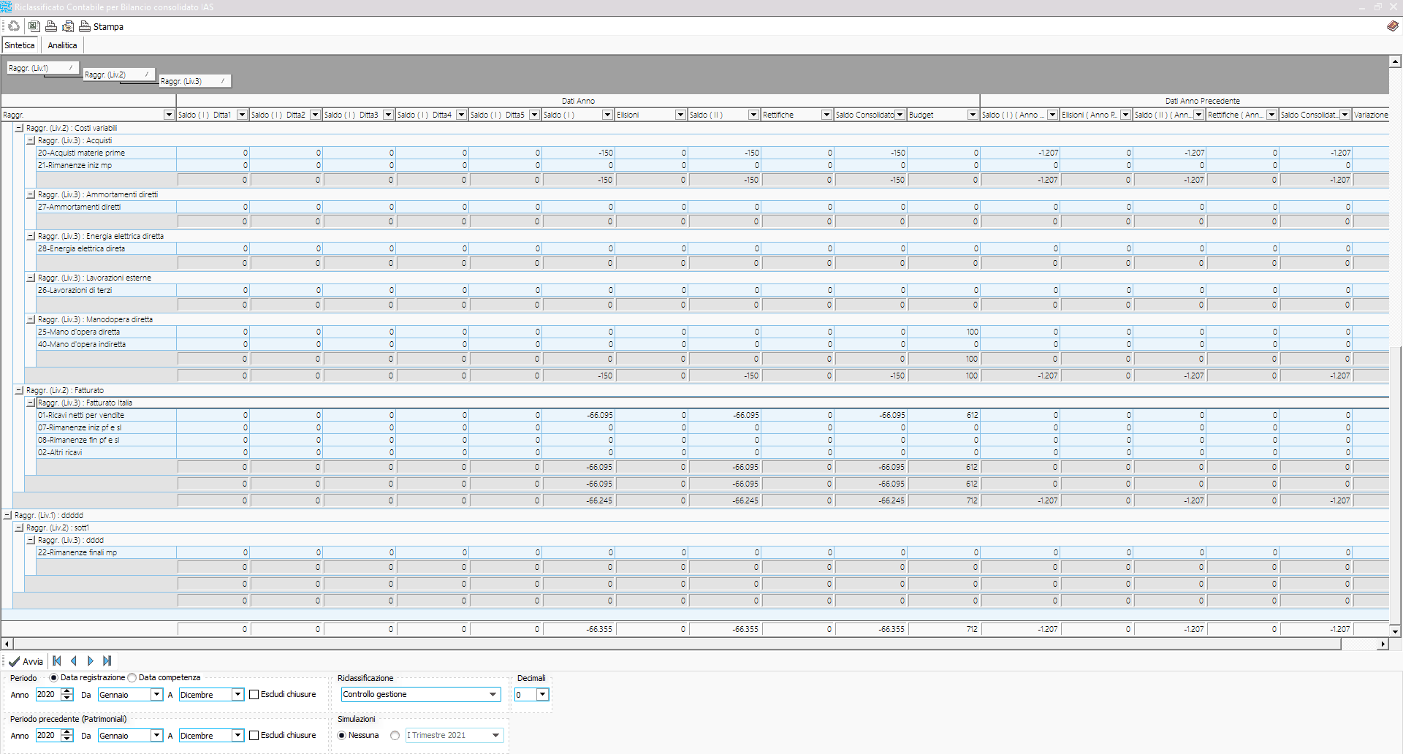Sort by Raggr. (Liv.3) group header
Image resolution: width=1403 pixels, height=754 pixels.
click(195, 81)
